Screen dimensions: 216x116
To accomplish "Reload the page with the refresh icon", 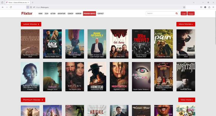I will point(11,7).
